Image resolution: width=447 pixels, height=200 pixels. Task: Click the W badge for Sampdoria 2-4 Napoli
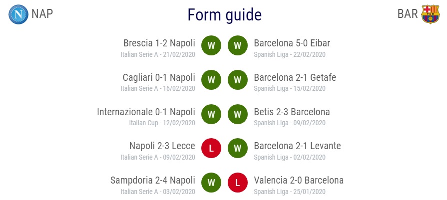[x=211, y=183]
